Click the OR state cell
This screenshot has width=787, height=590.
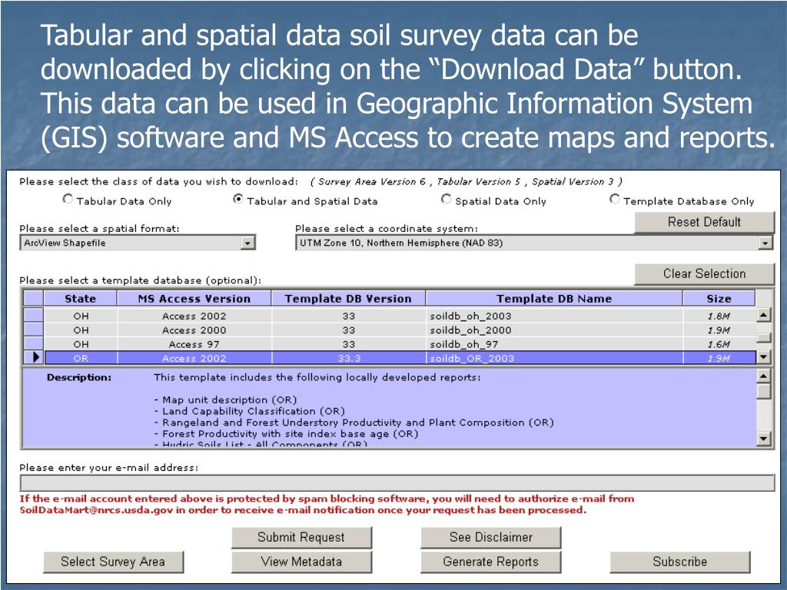pos(81,358)
